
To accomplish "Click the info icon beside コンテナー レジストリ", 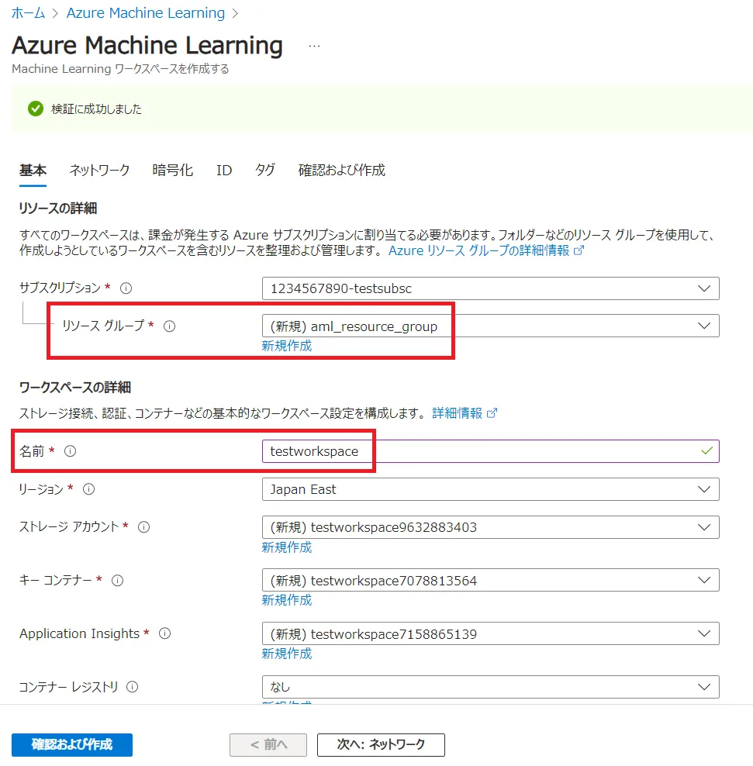I will (x=133, y=687).
